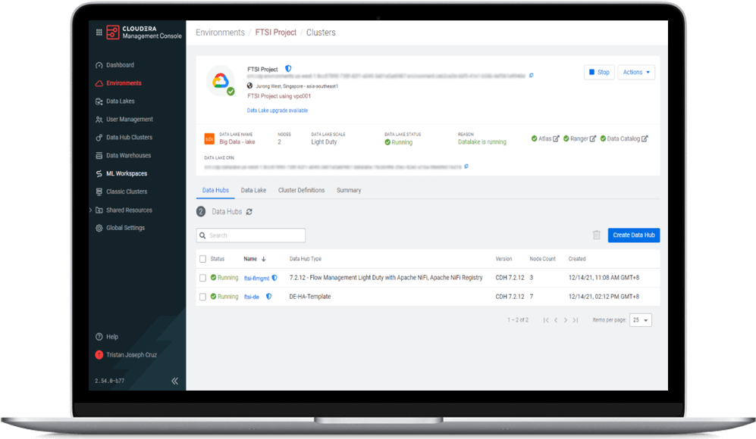Click the Dashboard gauge icon
Viewport: 756px width, 439px height.
point(99,65)
